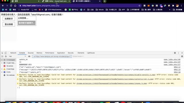Switch to the Lighthouse panel
The image size is (184, 103).
pyautogui.click(x=91, y=53)
